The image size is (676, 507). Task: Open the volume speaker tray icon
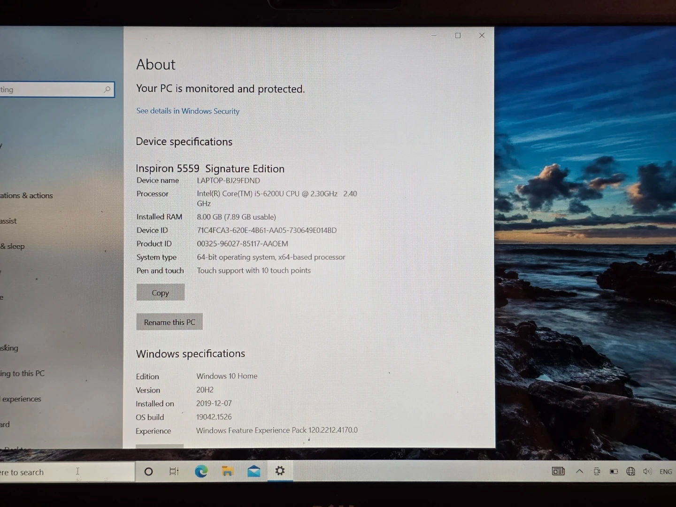(647, 471)
